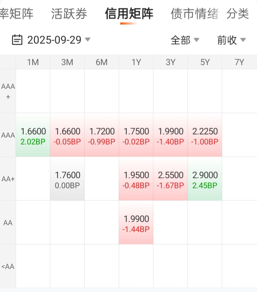Click the 1M column header
Screen dimensions: 257x292
click(x=33, y=62)
